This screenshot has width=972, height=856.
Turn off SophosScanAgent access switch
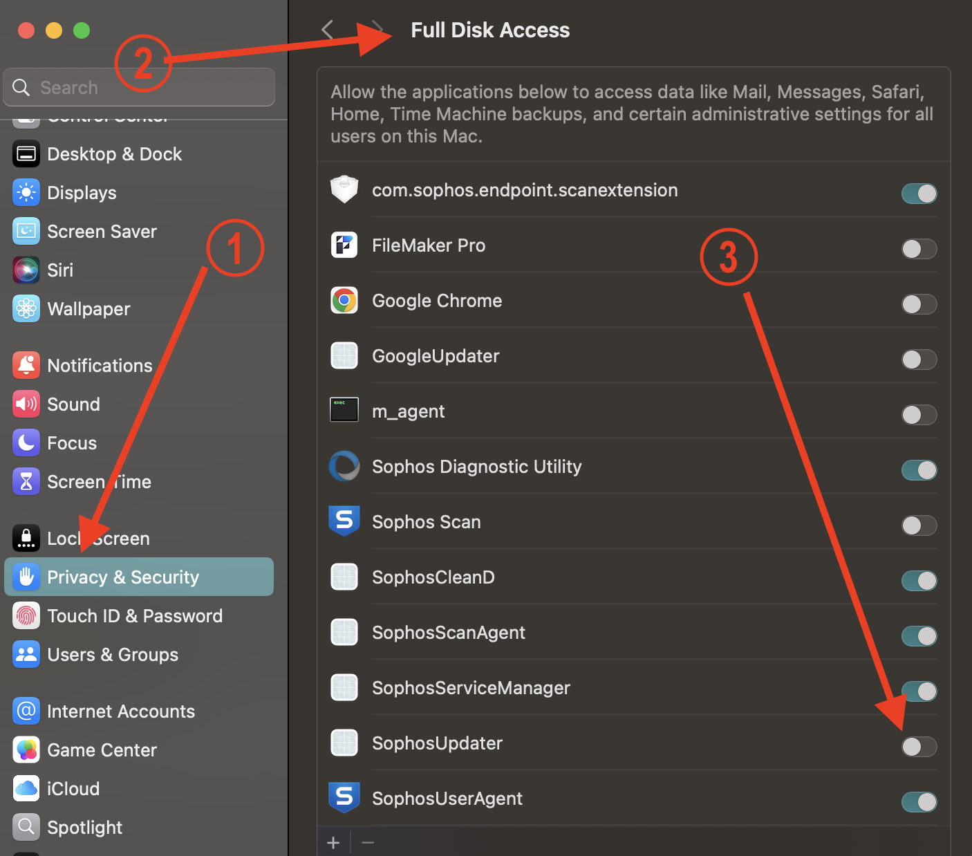(919, 636)
